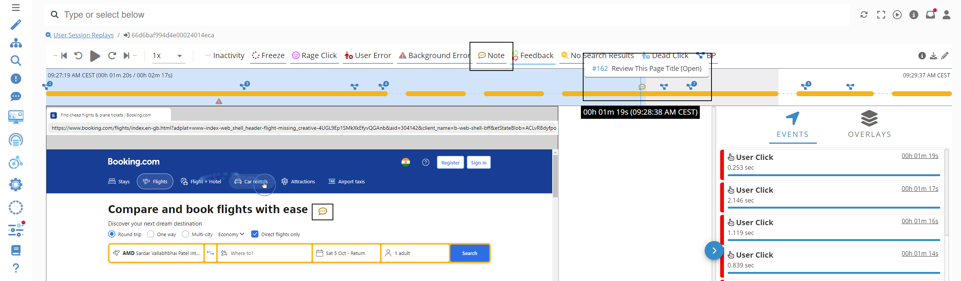This screenshot has height=281, width=961.
Task: Enter fullscreen mode via top bar icon
Action: (881, 15)
